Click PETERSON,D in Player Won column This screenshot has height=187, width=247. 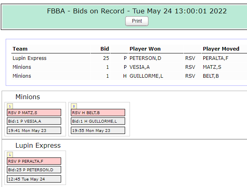coord(145,58)
